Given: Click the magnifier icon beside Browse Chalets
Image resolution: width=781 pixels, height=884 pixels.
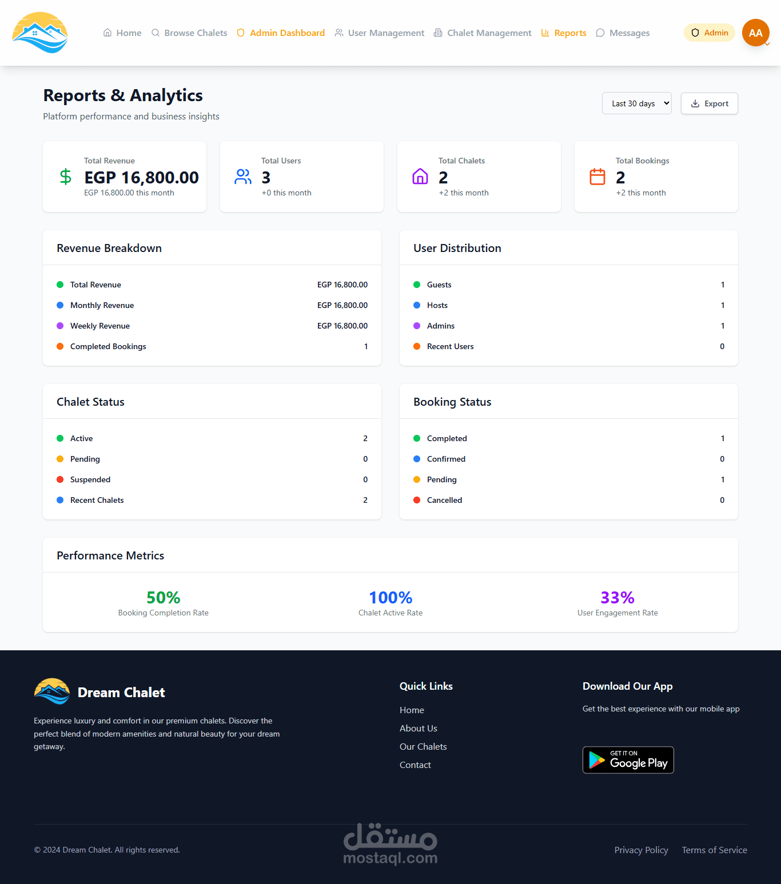Looking at the screenshot, I should coord(156,33).
